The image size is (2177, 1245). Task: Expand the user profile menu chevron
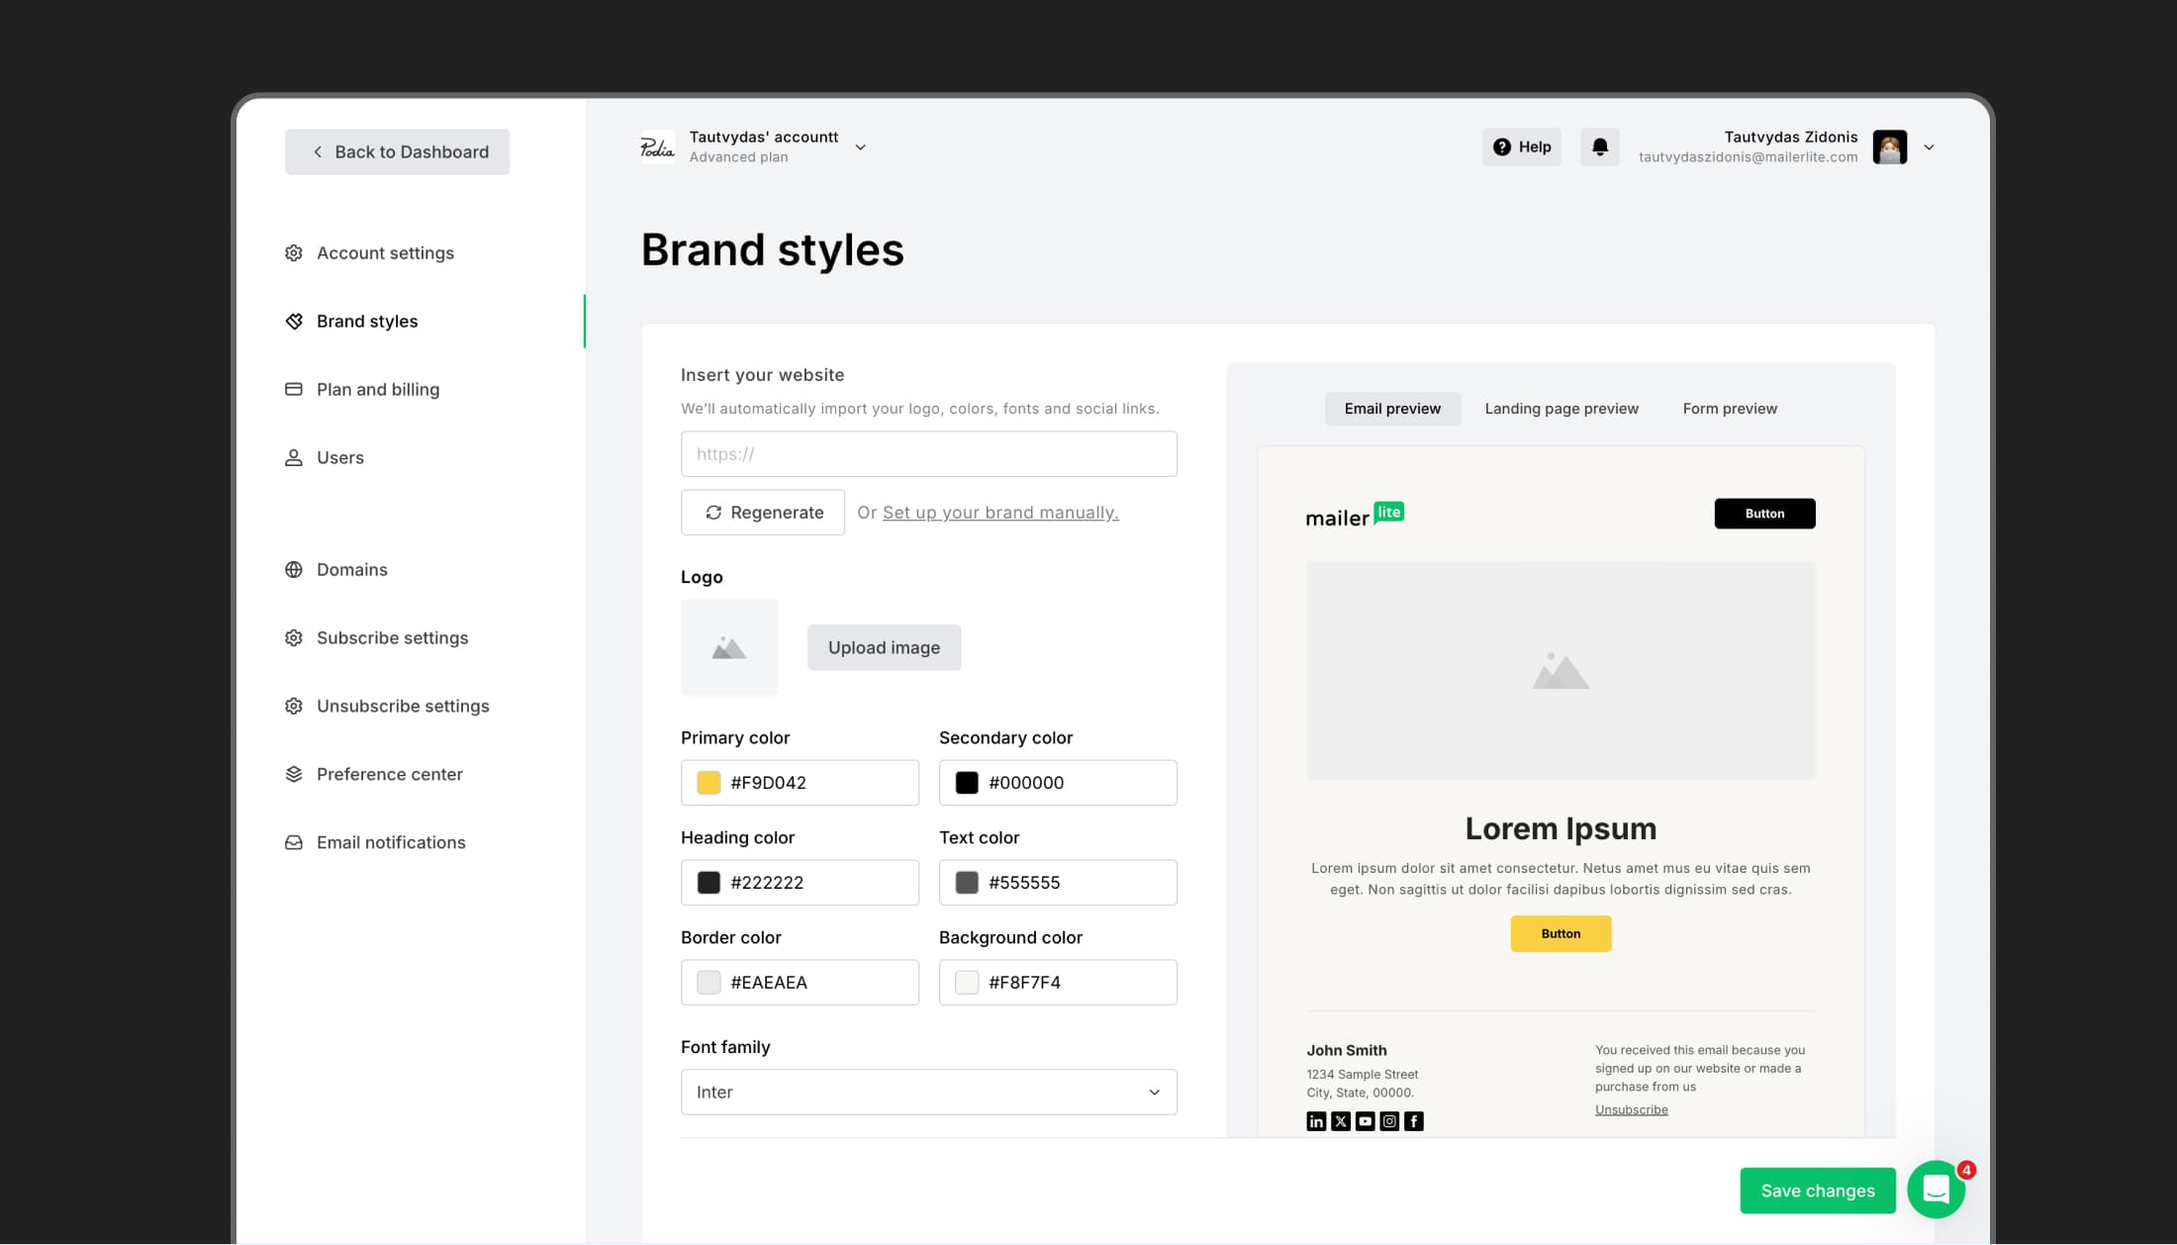(1929, 147)
